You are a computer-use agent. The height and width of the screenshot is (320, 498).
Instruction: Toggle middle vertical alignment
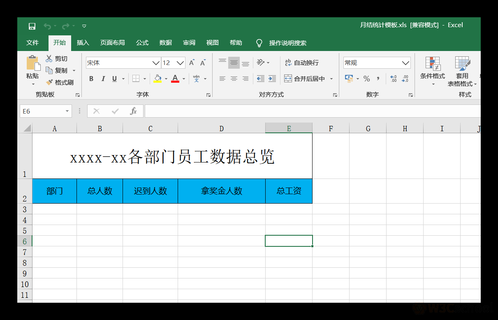coord(234,63)
